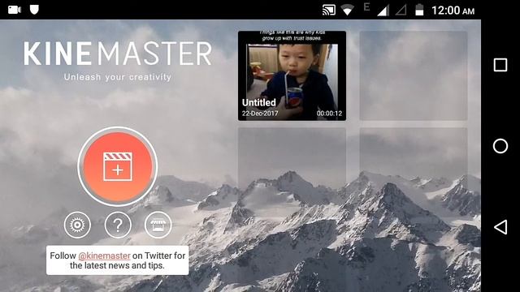Tap the Android home circle button
The height and width of the screenshot is (292, 520).
(500, 146)
